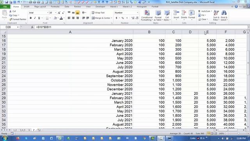250x141 pixels.
Task: Decrease the cell indent
Action: click(83, 18)
